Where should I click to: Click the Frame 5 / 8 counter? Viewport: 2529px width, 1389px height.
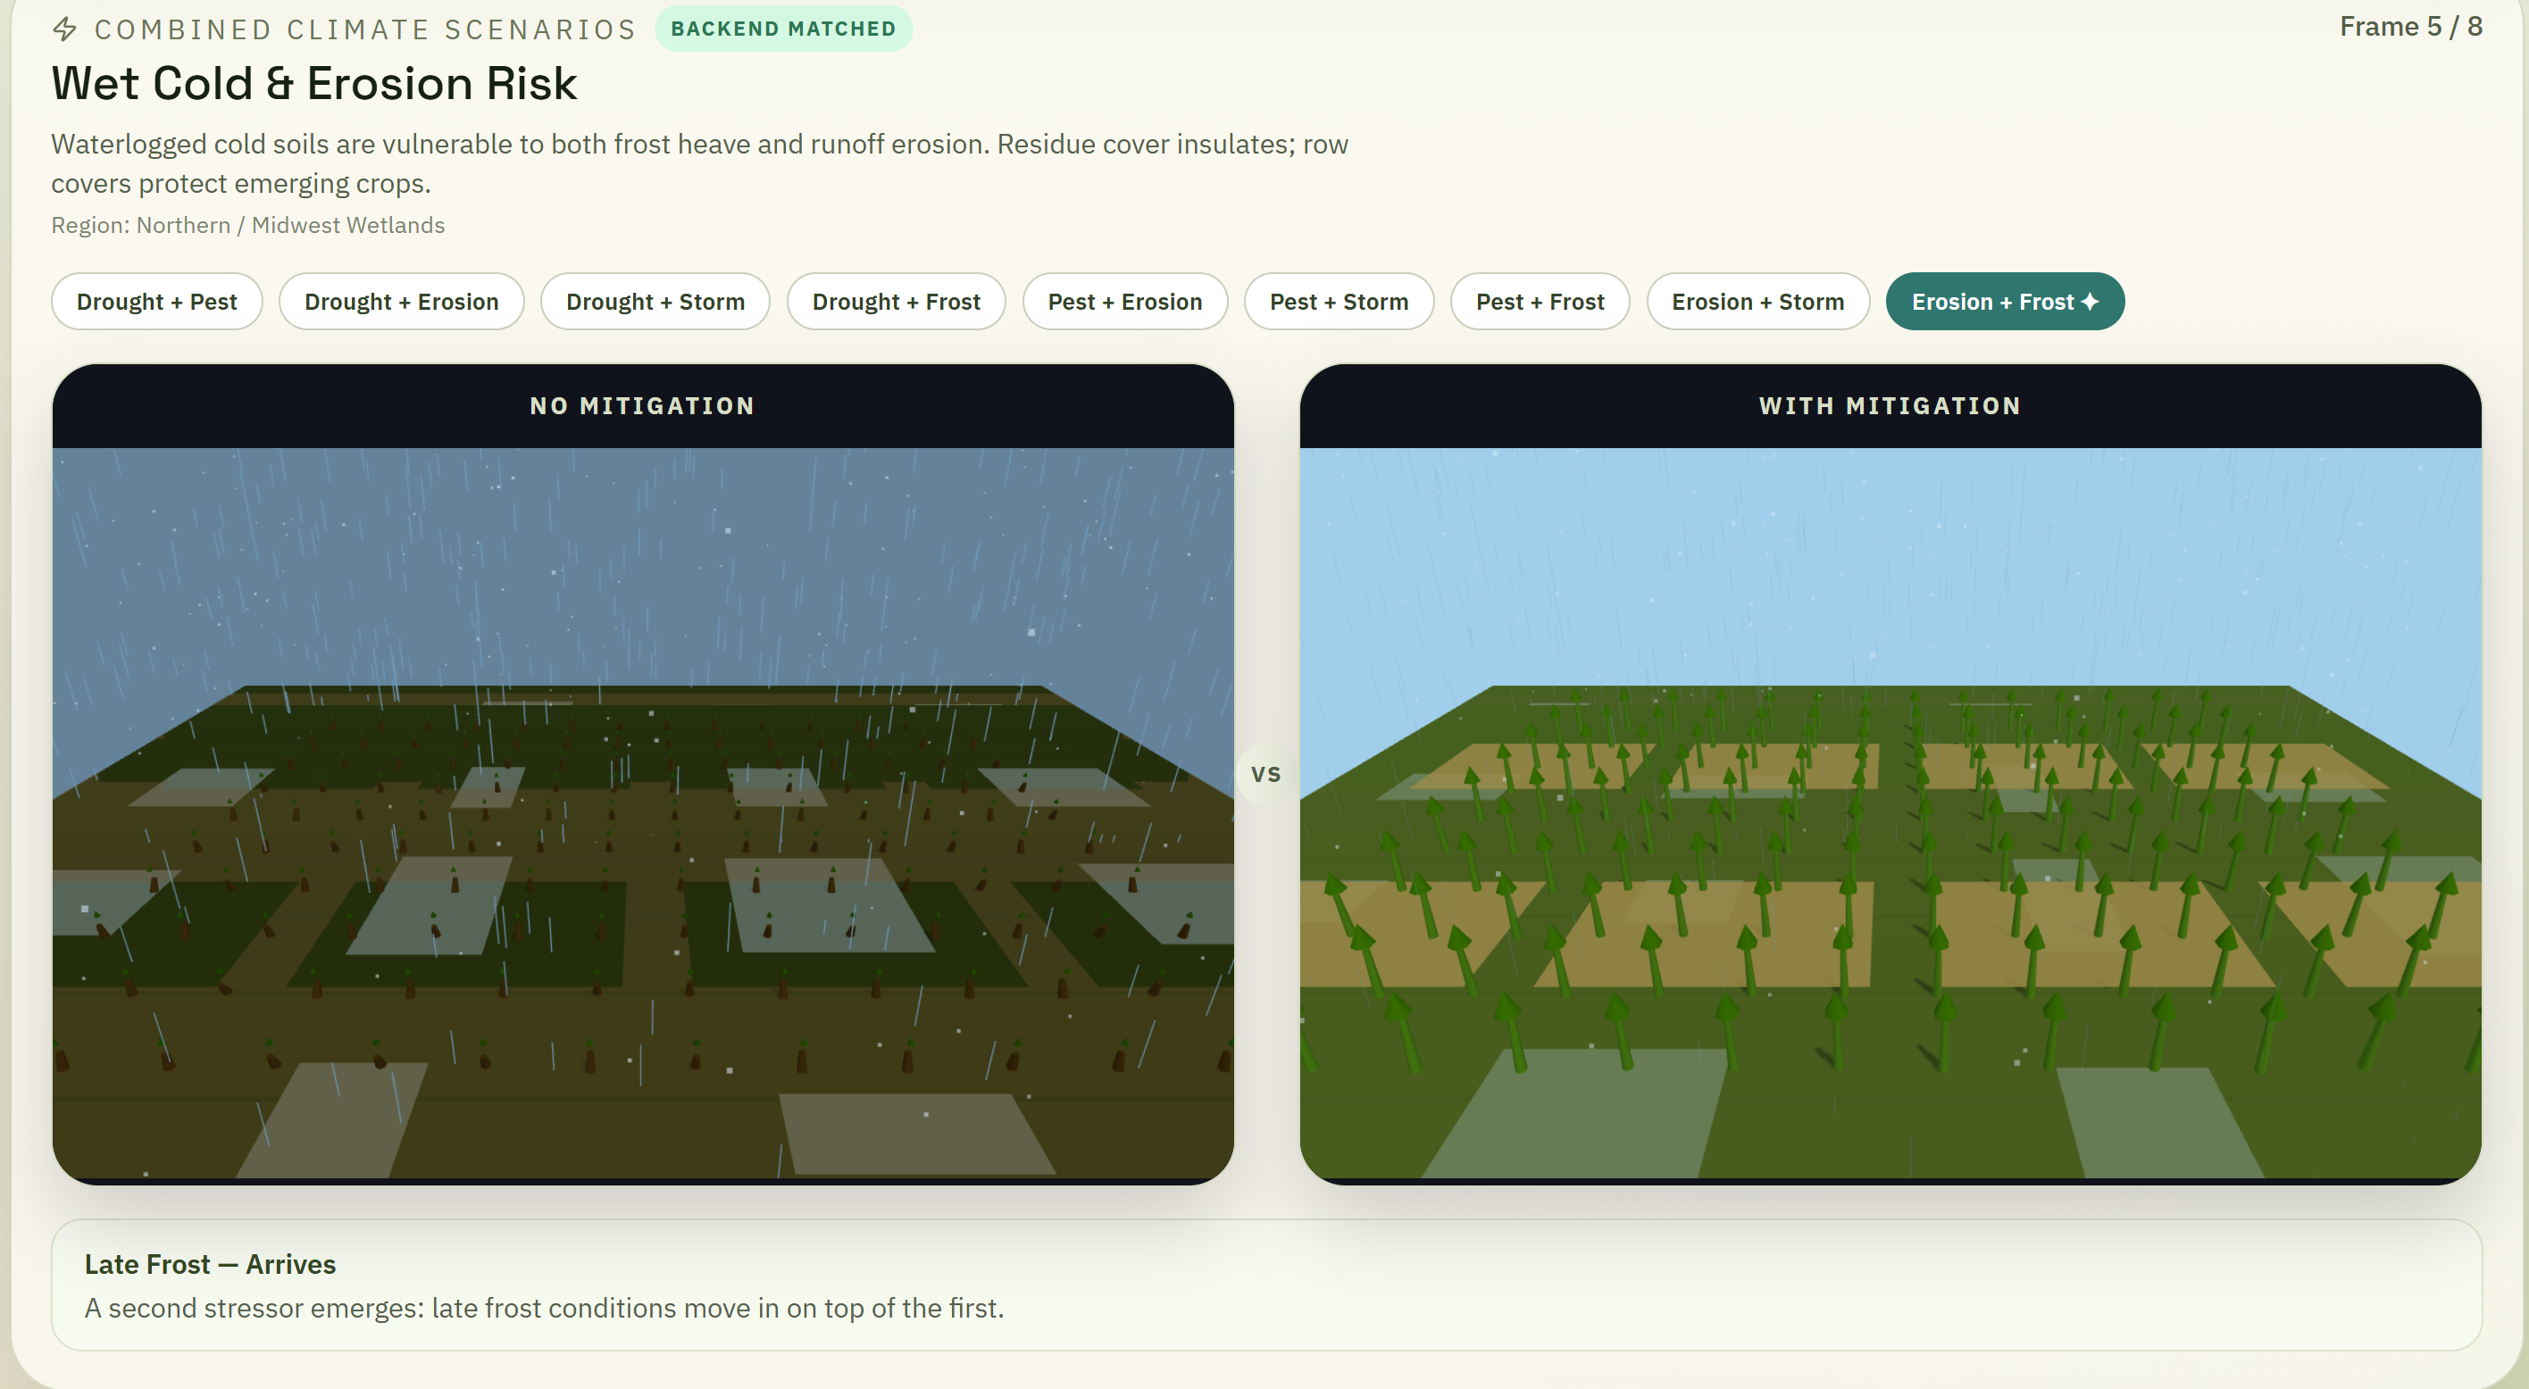pyautogui.click(x=2410, y=27)
